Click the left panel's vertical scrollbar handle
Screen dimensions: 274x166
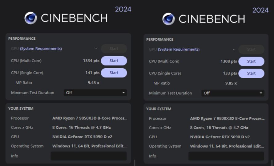pos(135,162)
